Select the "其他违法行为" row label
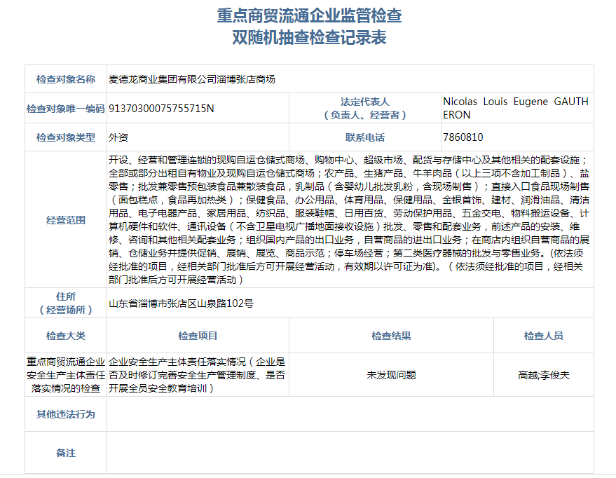616x478 pixels. pos(66,414)
